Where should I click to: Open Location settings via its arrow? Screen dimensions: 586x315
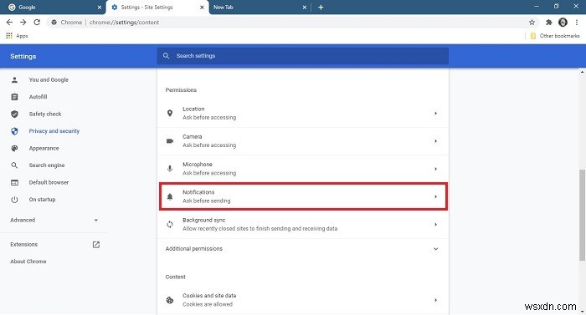click(436, 113)
